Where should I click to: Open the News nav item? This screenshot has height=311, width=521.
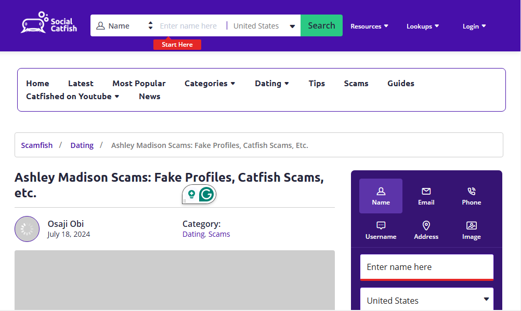tap(150, 96)
